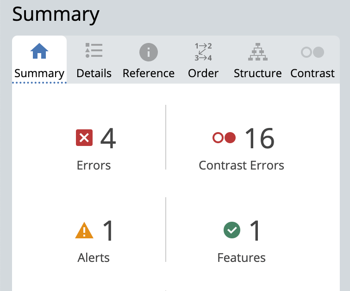The width and height of the screenshot is (350, 291).
Task: Click the numbered order icon above Order
Action: [203, 52]
